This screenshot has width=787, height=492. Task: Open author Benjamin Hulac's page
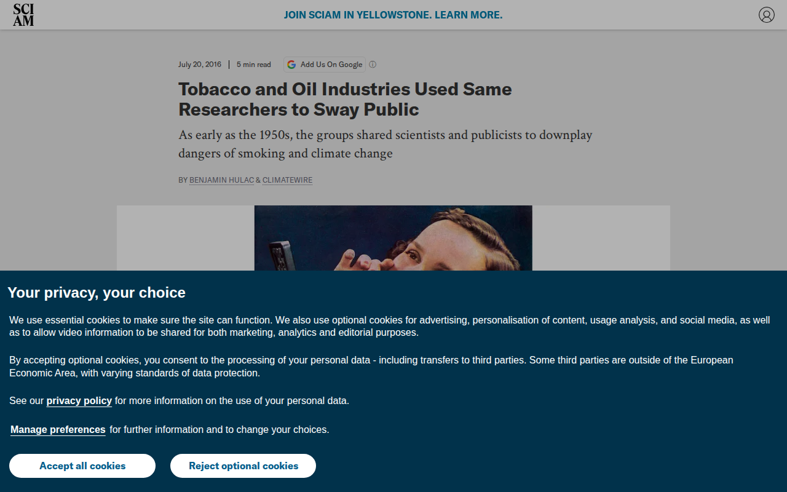click(221, 180)
